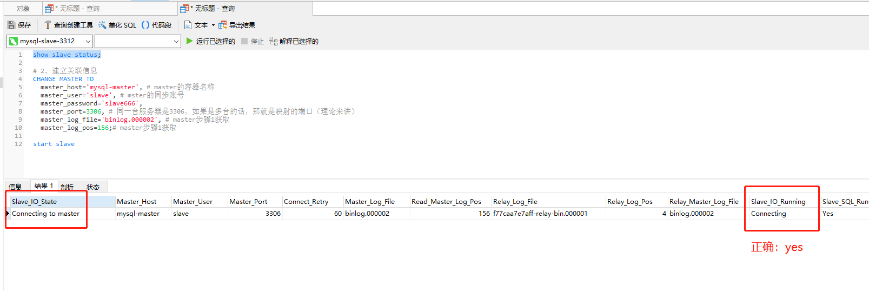The image size is (869, 291).
Task: Expand the mysql-slave-3312 connection dropdown
Action: (88, 41)
